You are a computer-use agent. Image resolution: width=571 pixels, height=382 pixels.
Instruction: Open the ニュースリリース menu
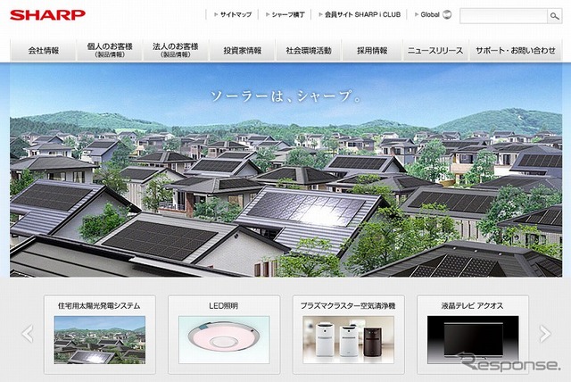(x=435, y=50)
